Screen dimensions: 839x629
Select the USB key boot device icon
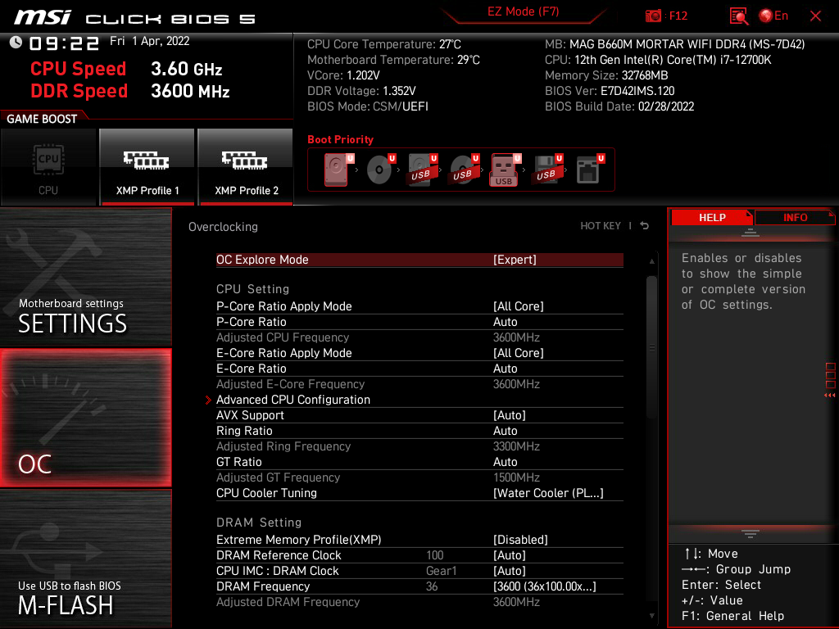tap(505, 170)
